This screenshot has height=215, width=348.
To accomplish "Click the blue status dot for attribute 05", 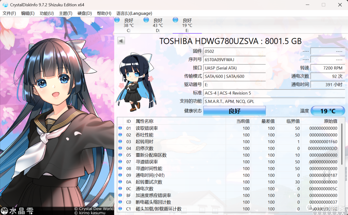I will click(120, 155).
